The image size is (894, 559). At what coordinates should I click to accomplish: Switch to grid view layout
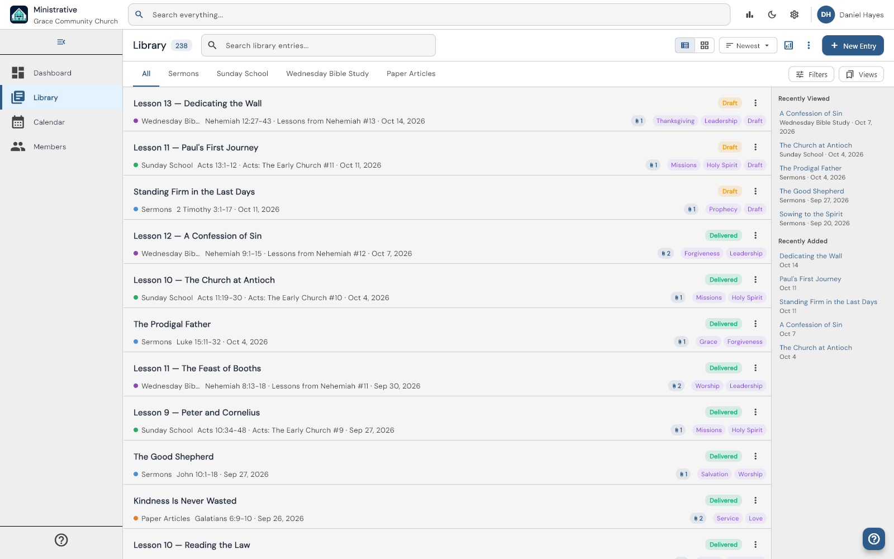(705, 45)
